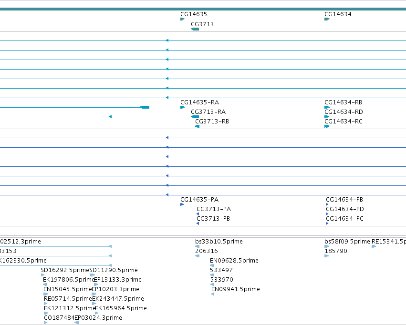
Task: Click the 206316 feature label
Action: pos(207,251)
